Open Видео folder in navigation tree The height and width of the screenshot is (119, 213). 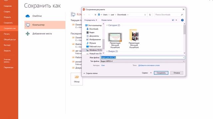point(91,32)
